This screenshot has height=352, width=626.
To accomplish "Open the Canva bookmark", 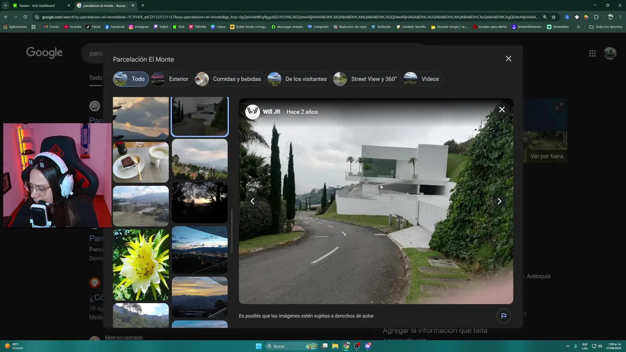I will [218, 27].
